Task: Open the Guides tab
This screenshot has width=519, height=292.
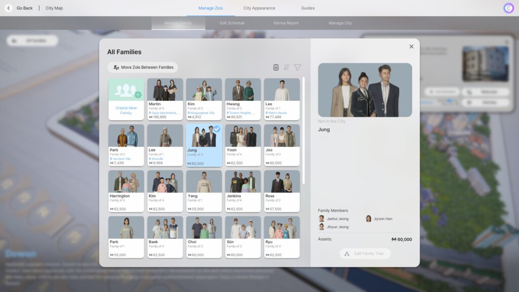Action: point(308,8)
